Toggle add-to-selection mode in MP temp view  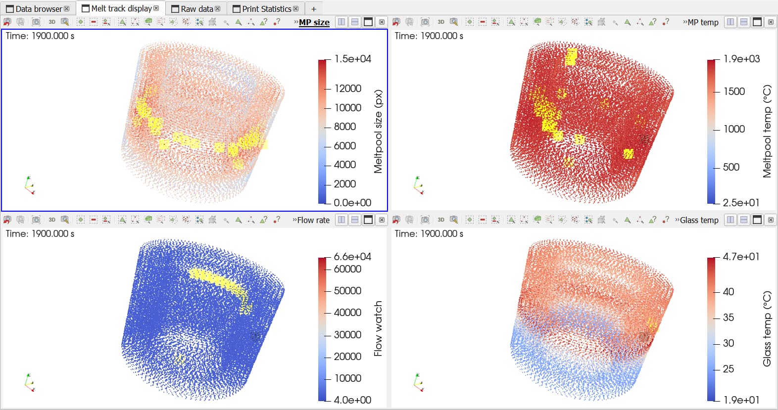pyautogui.click(x=470, y=22)
